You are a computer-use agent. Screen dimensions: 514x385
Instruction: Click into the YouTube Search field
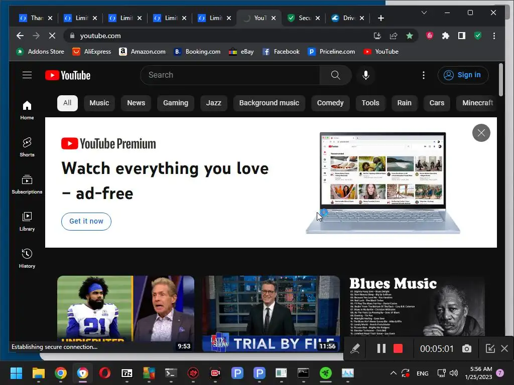(x=230, y=75)
